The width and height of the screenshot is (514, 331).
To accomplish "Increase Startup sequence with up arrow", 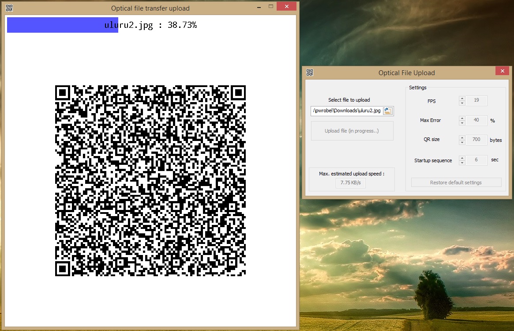I will (x=462, y=158).
